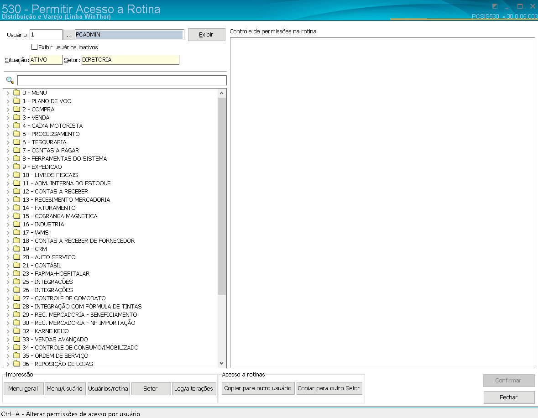Select 15 - COBRANCA MAGNETICA row
Screen dimensions: 538x418
tap(60, 216)
